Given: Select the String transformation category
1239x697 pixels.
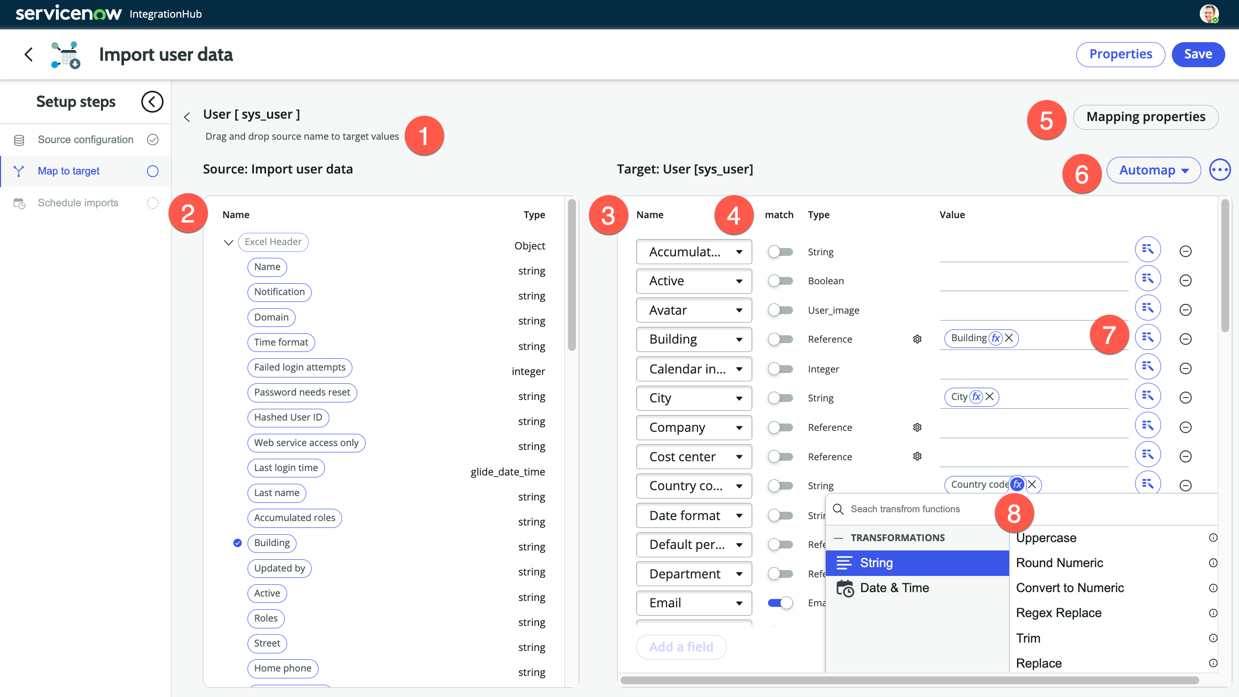Looking at the screenshot, I should 917,563.
